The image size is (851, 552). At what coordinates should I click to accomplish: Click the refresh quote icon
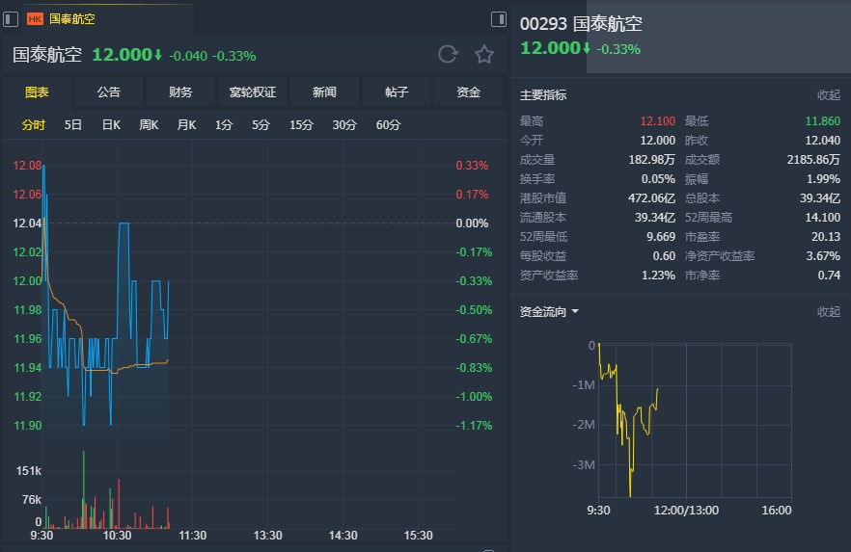(449, 54)
